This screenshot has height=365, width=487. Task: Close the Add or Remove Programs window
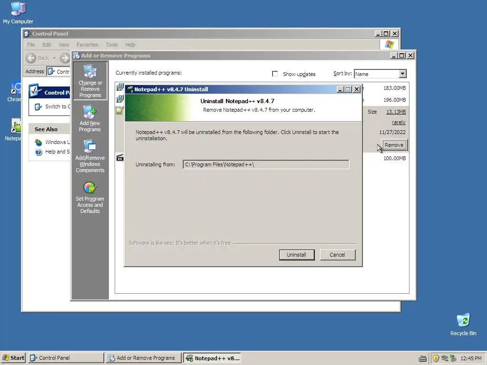pos(410,56)
